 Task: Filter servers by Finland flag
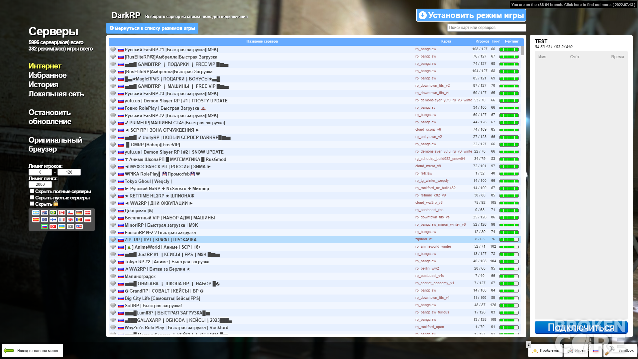pos(53,219)
